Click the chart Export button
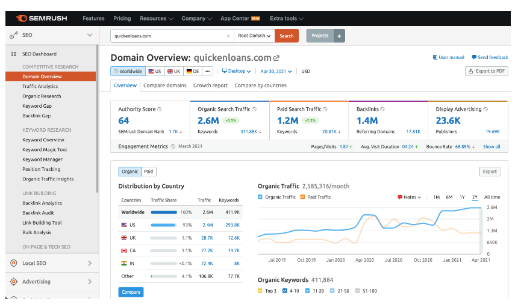The image size is (515, 307). (x=490, y=172)
